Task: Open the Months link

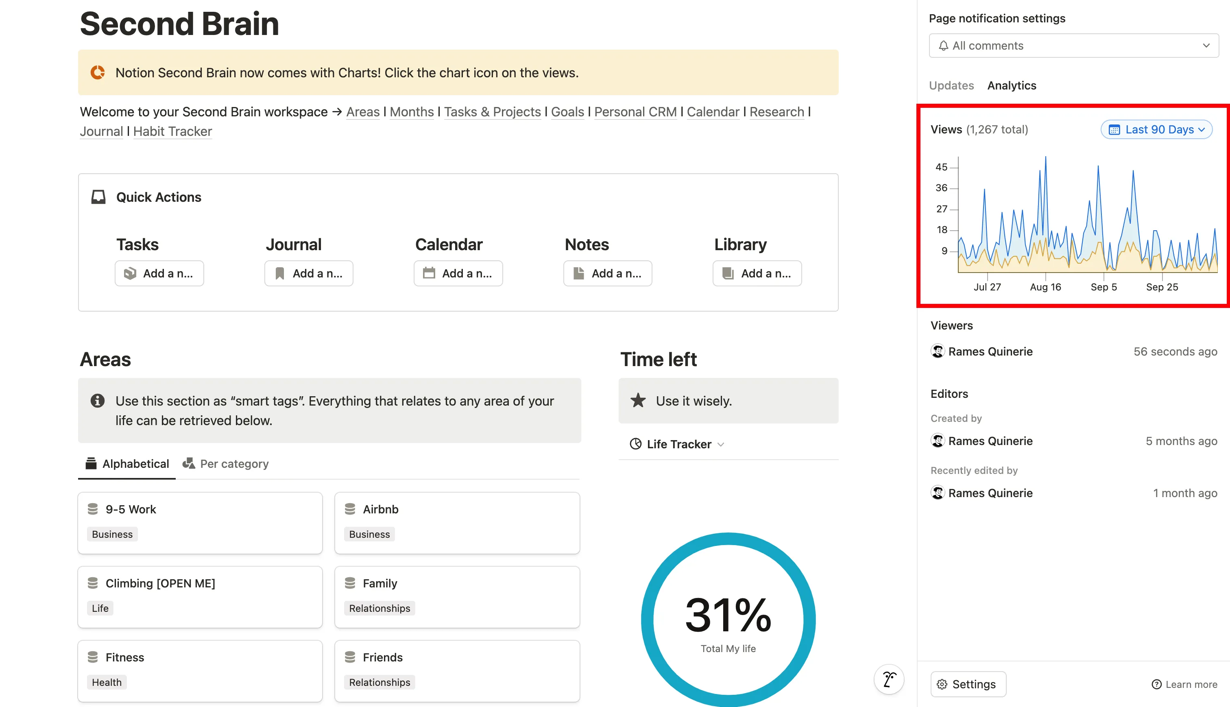Action: (x=412, y=112)
